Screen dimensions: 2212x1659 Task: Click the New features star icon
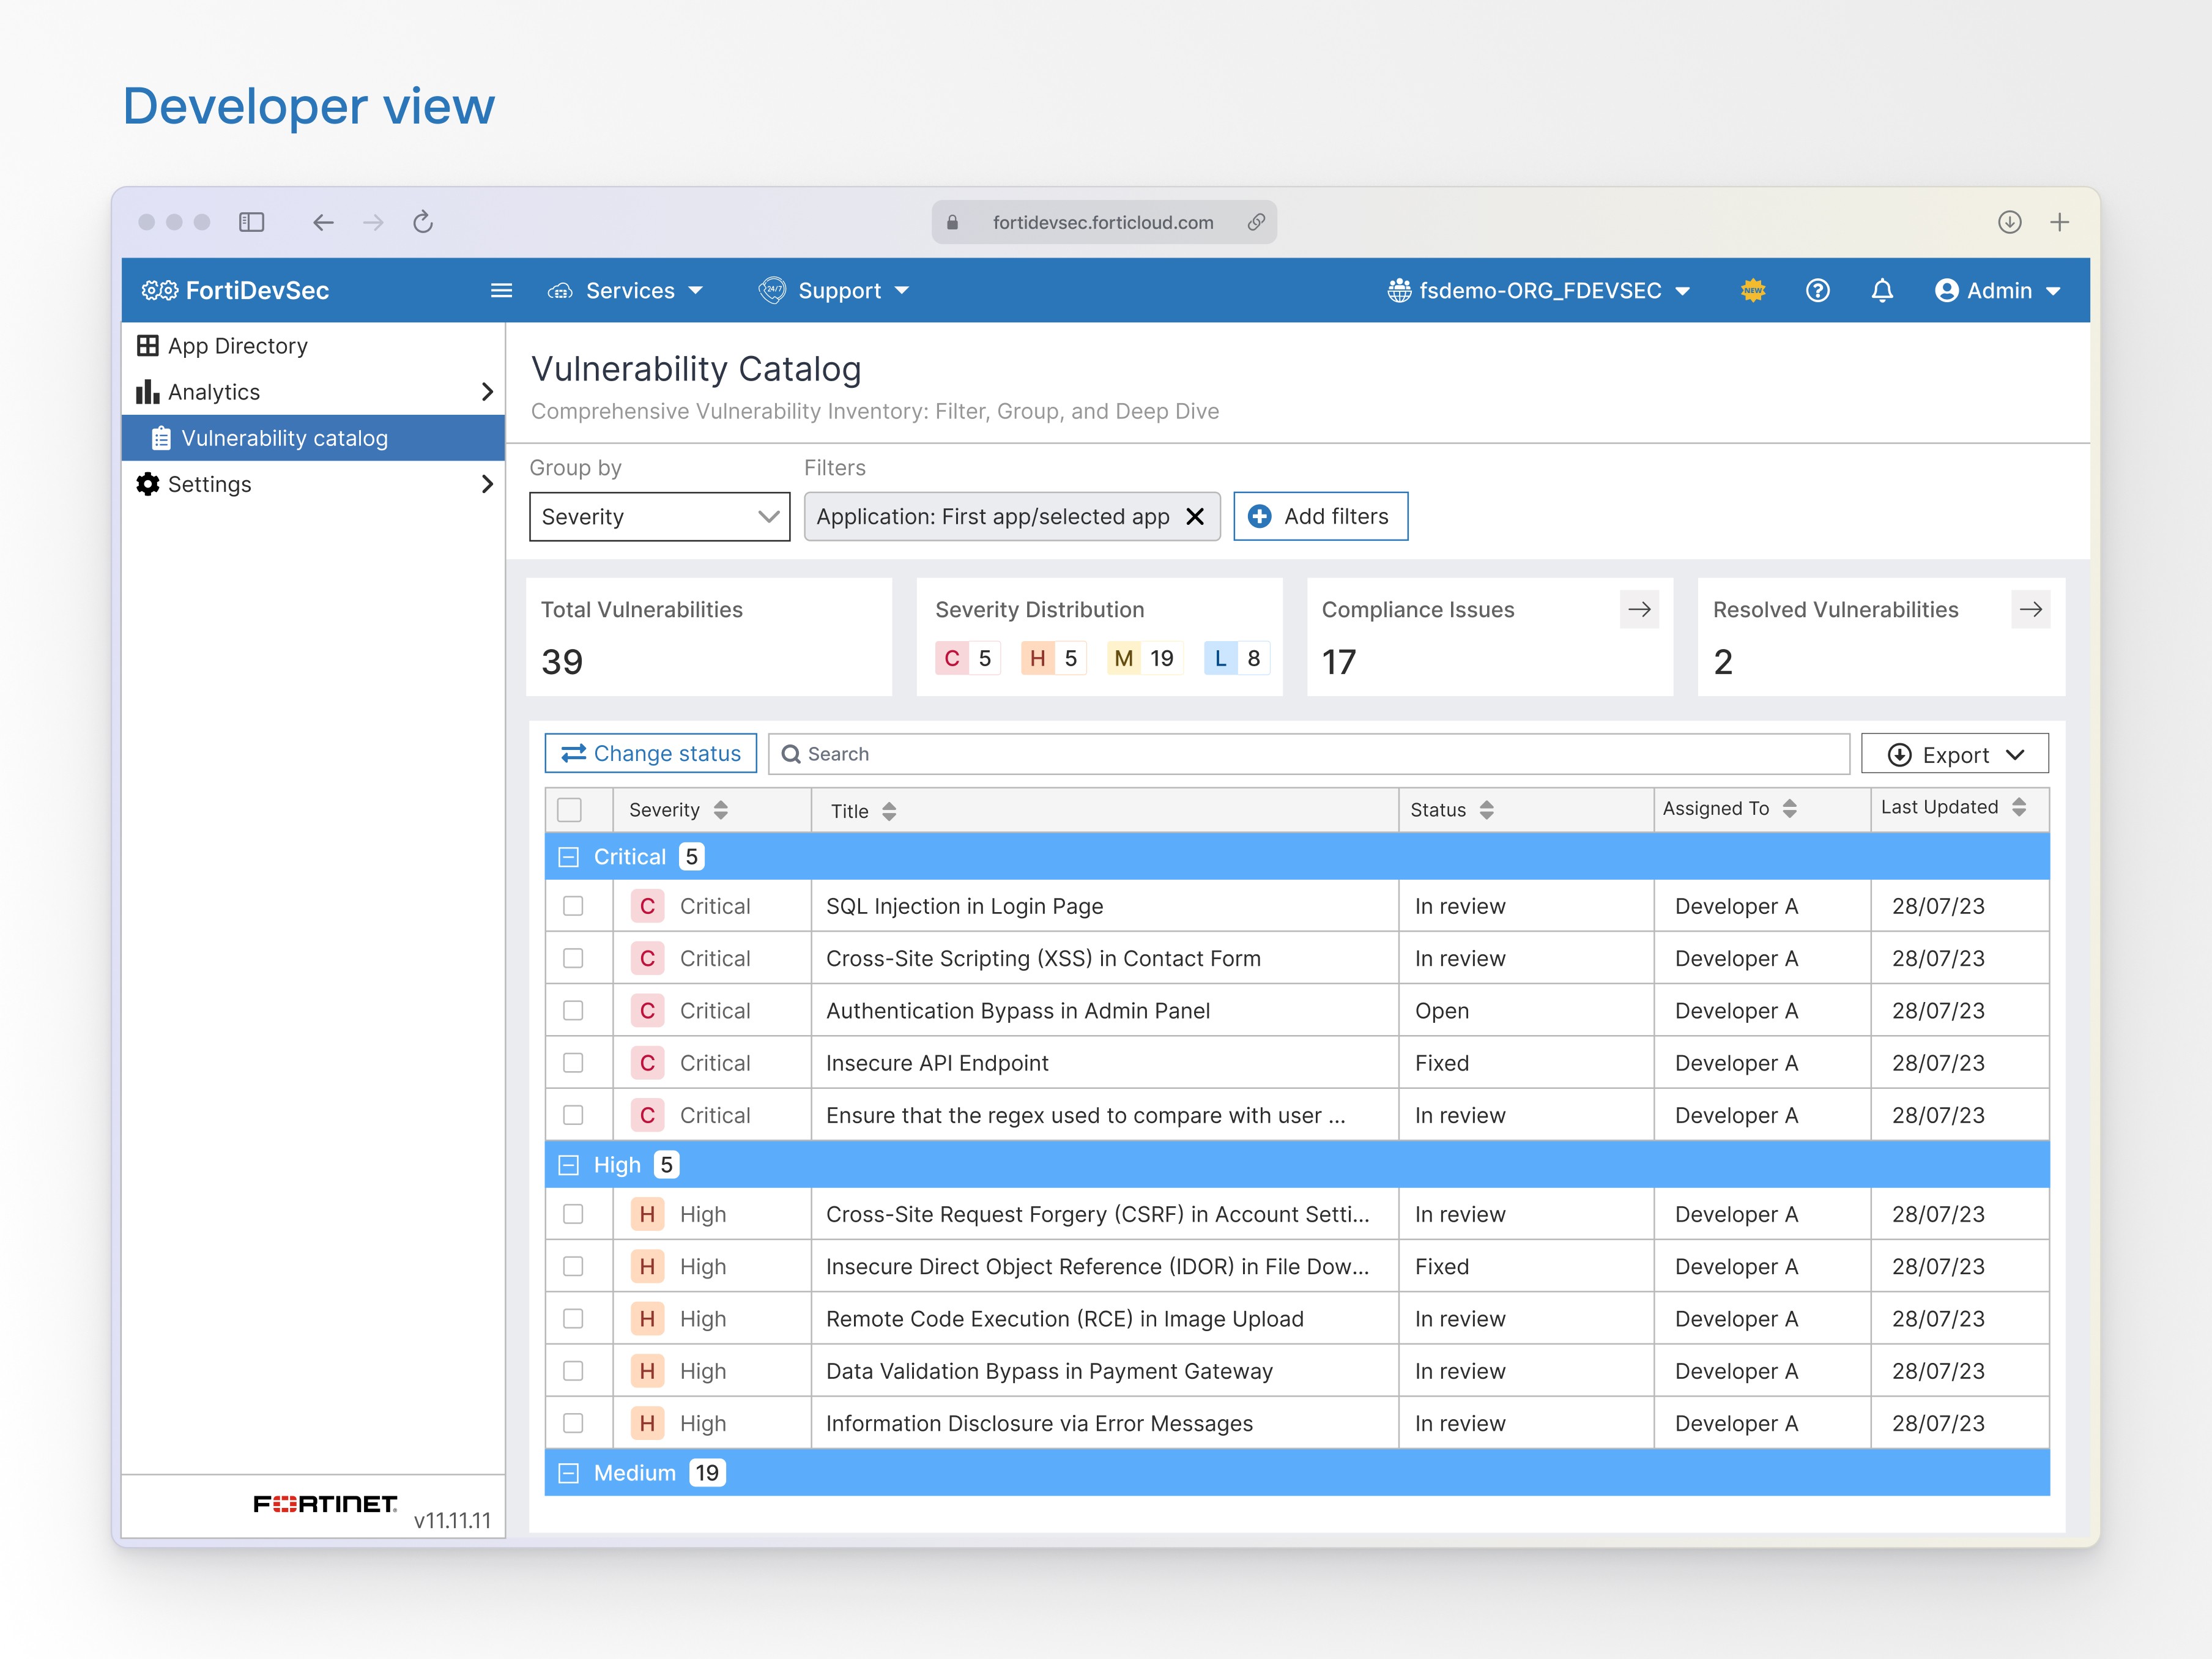coord(1753,290)
